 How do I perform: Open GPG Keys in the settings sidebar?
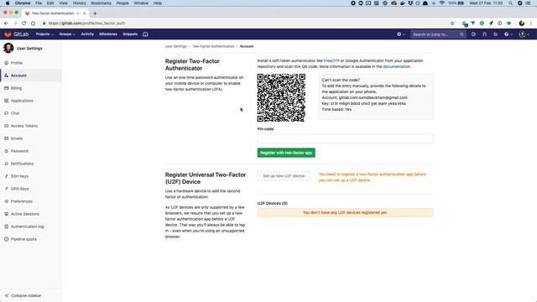click(x=19, y=189)
